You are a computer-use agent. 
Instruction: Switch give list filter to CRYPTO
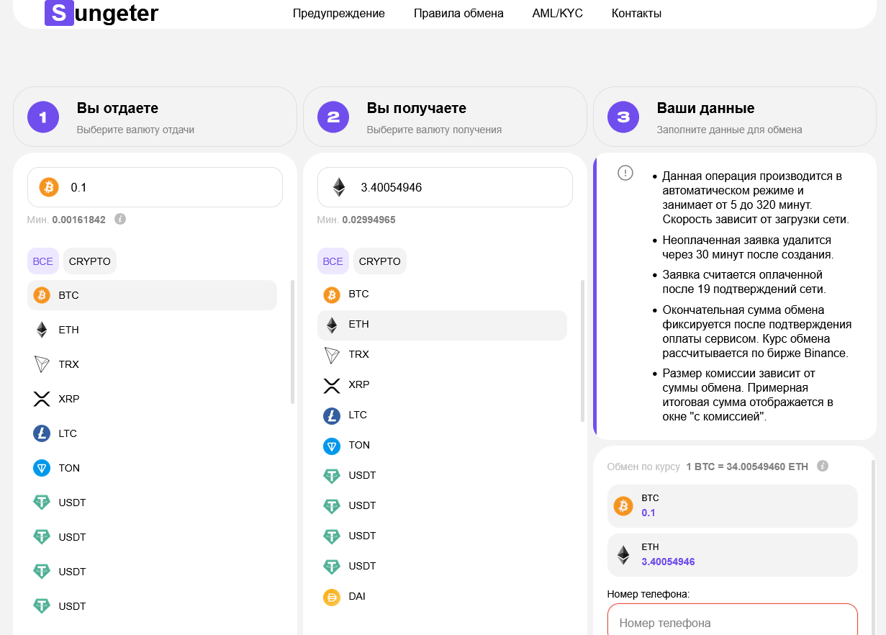coord(90,261)
